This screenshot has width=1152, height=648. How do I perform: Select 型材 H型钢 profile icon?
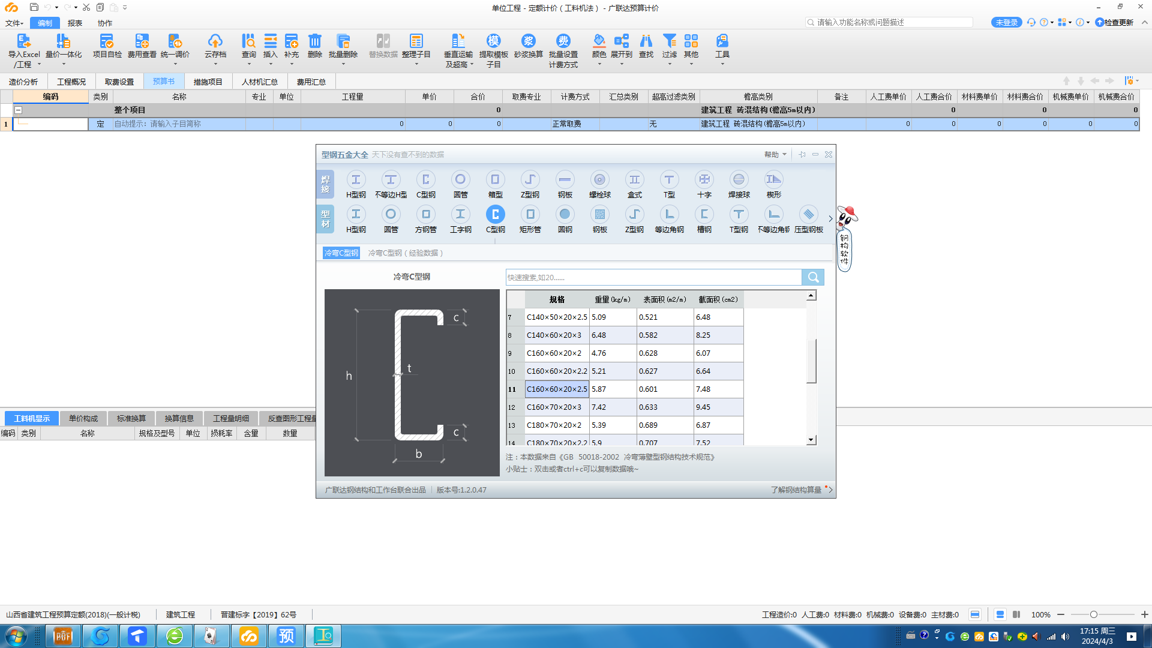pos(356,214)
